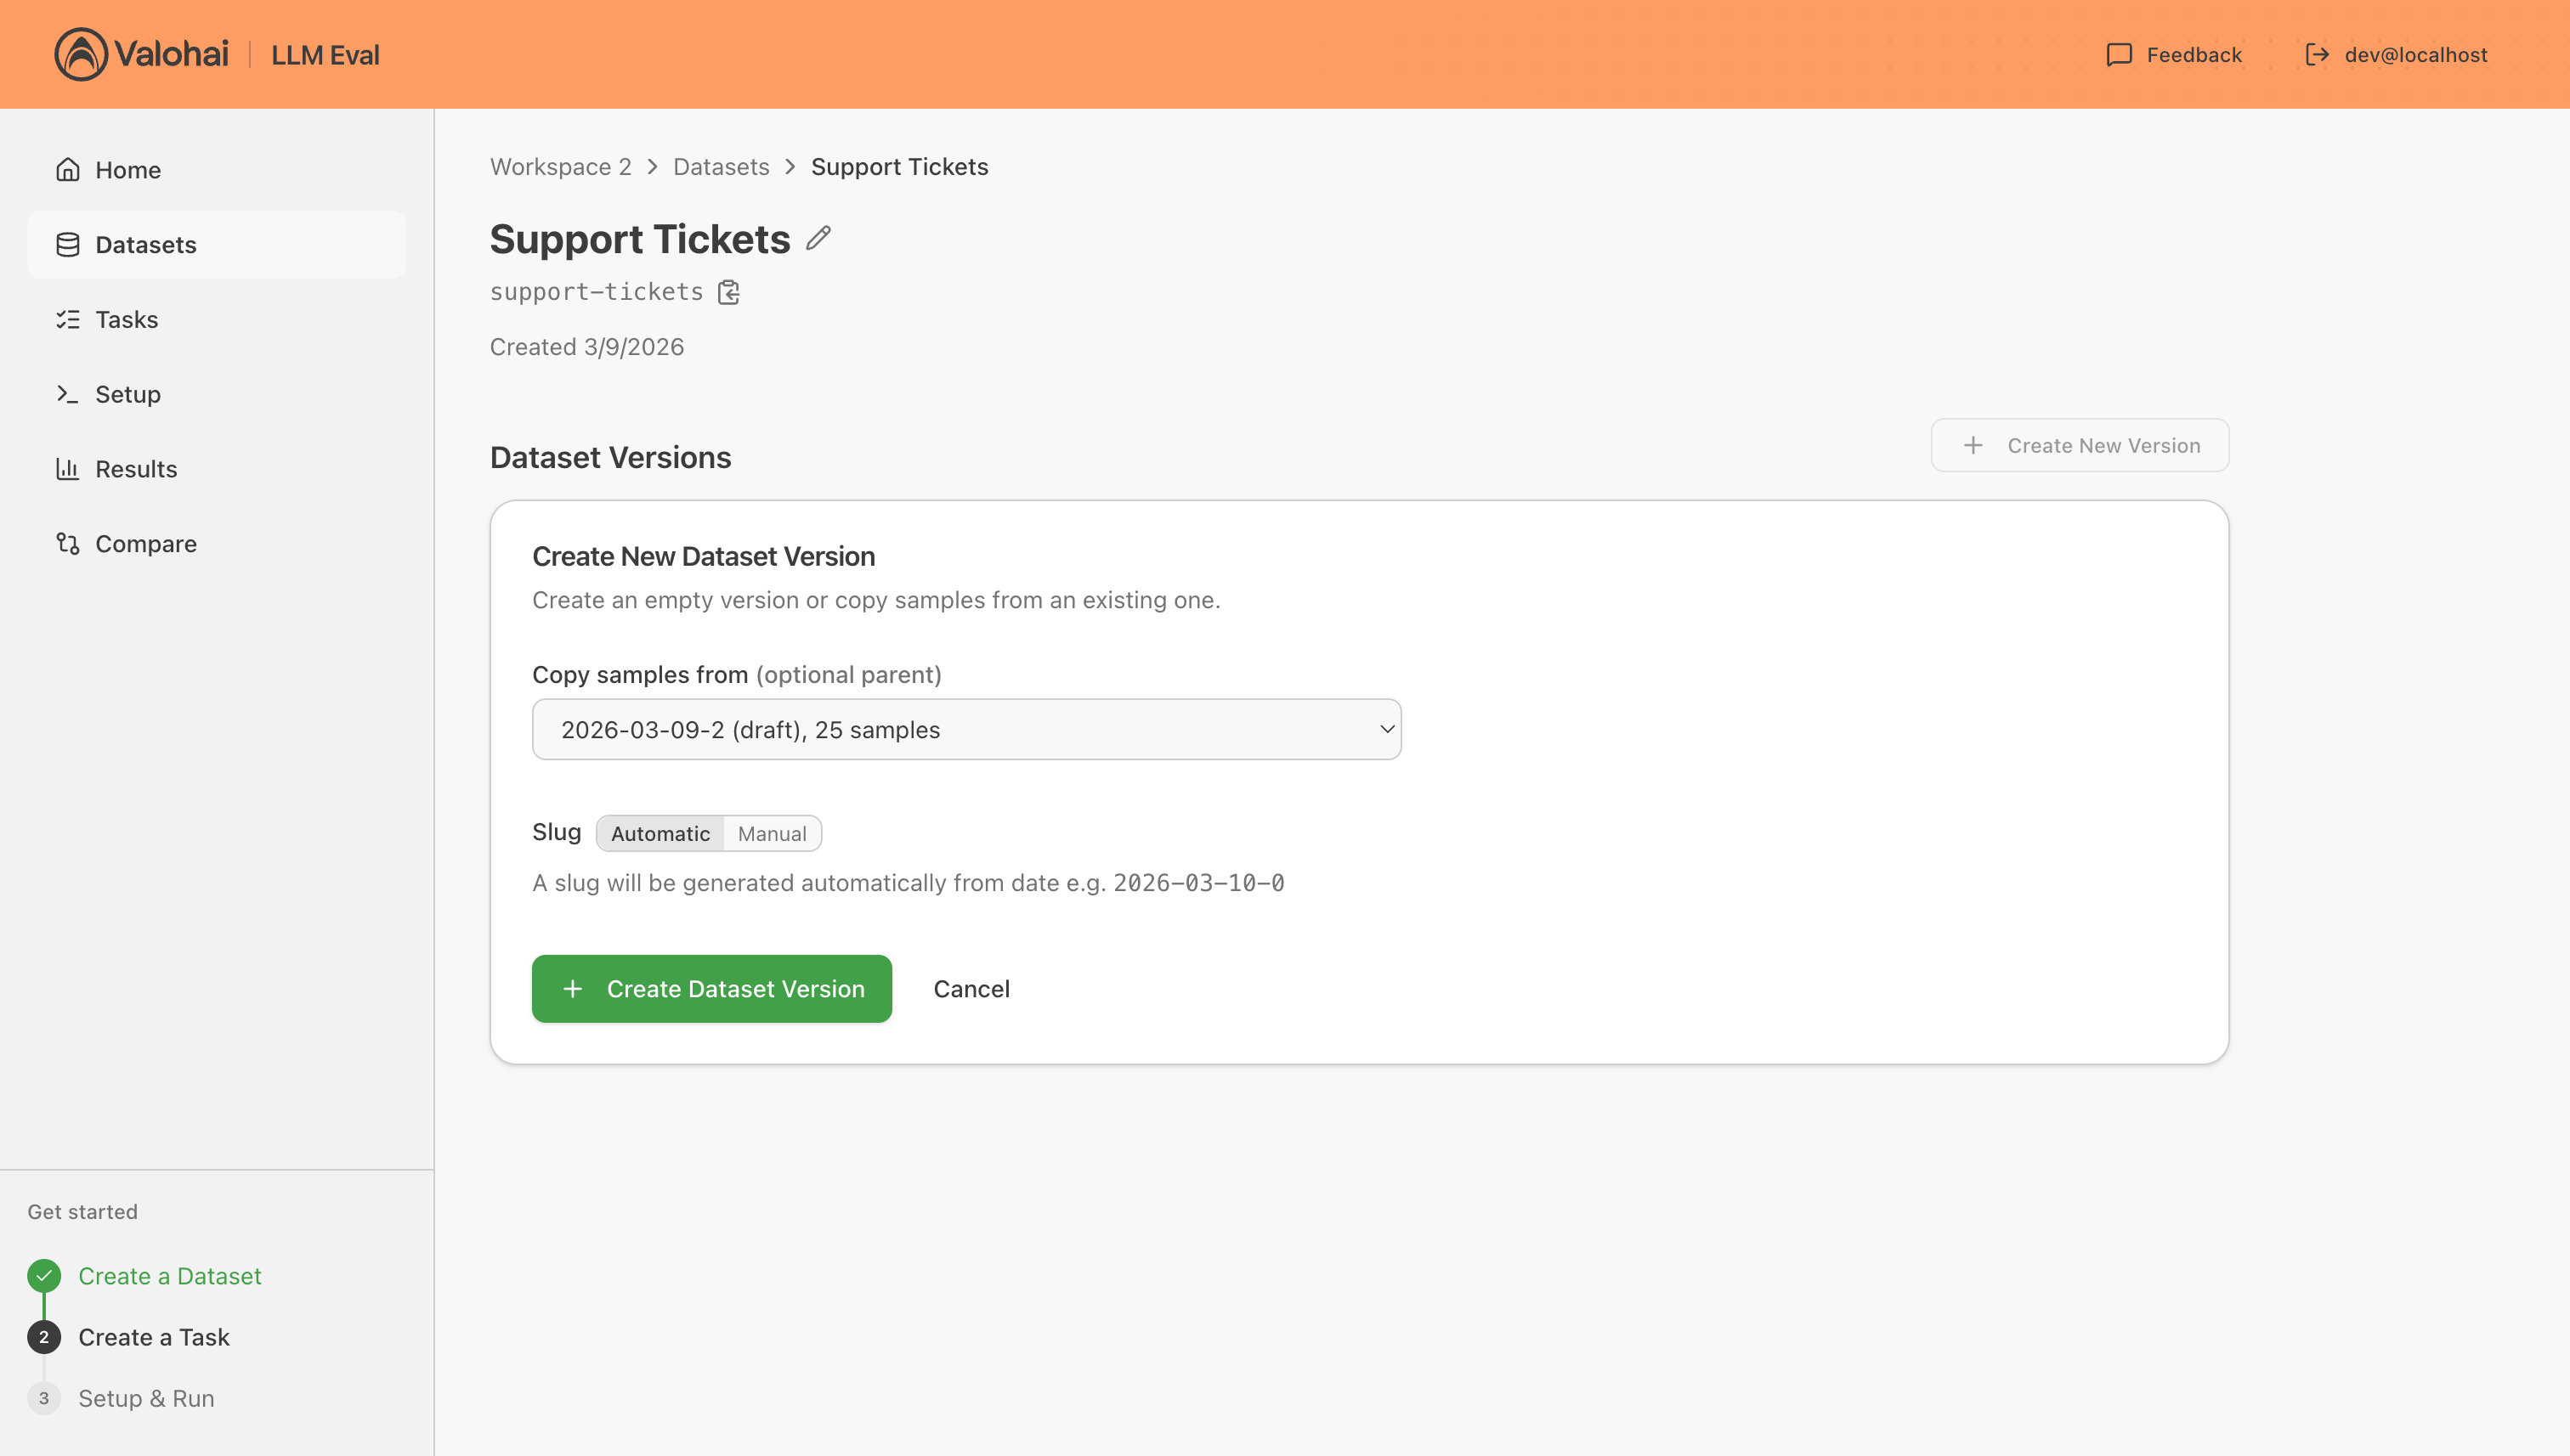The image size is (2570, 1456).
Task: Open the Copy samples from dropdown
Action: [x=966, y=729]
